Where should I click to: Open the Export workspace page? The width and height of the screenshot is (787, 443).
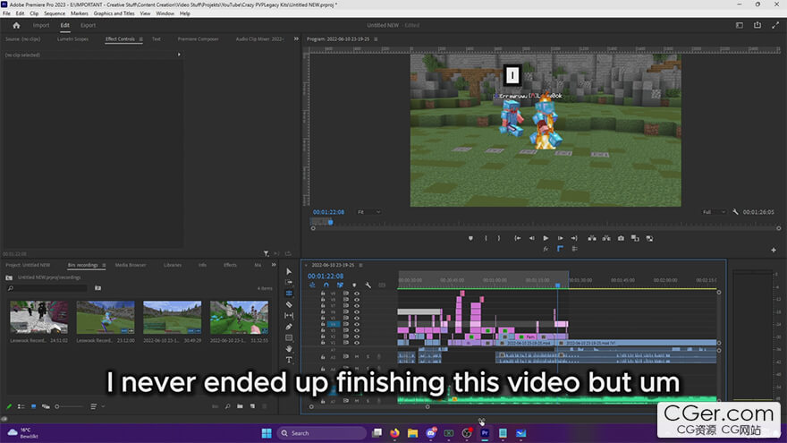coord(88,25)
